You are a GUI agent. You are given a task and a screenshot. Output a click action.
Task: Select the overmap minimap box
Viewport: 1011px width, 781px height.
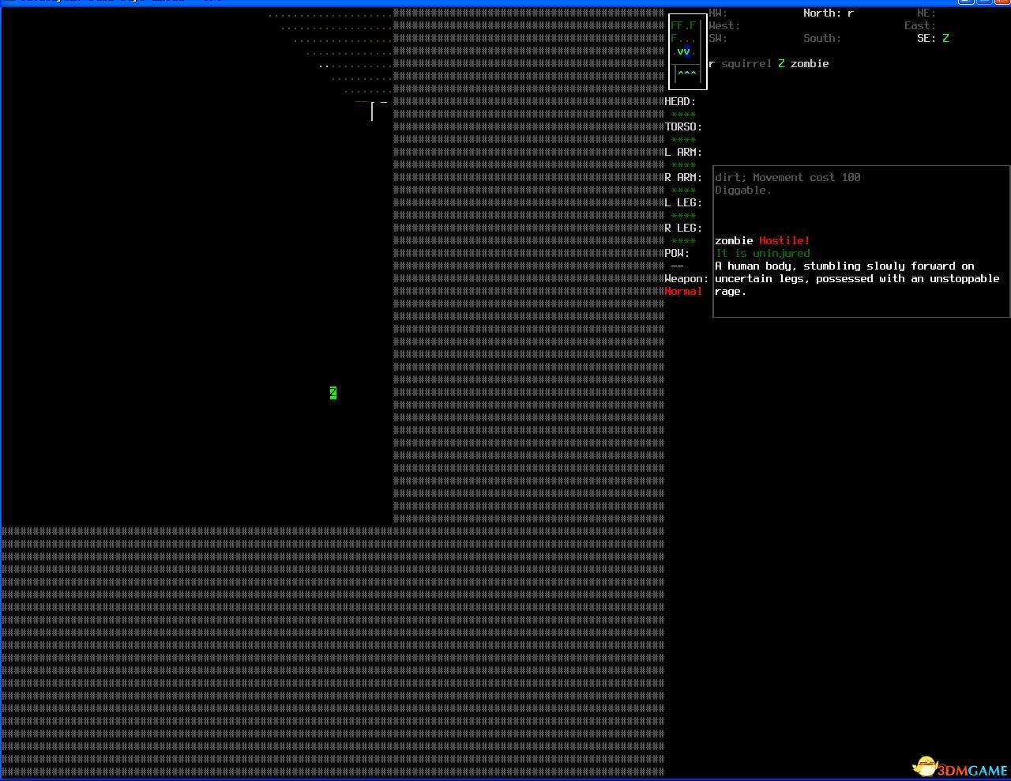[x=688, y=51]
